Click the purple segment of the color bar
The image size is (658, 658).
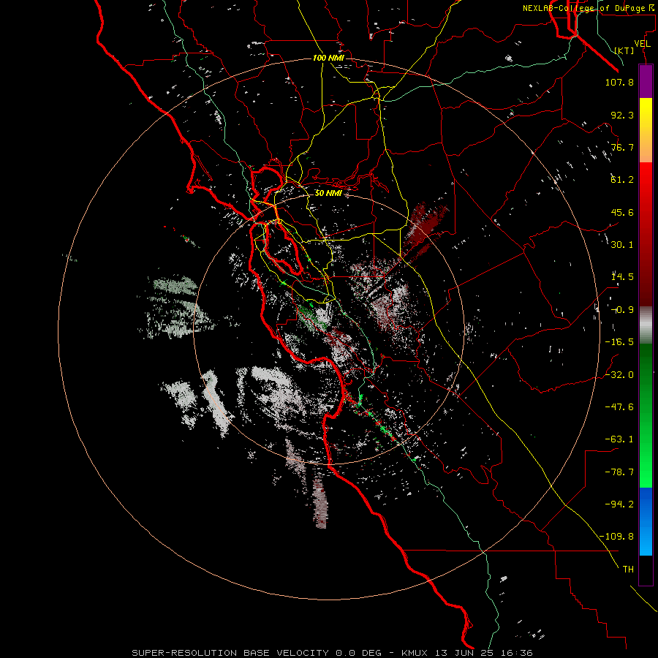point(646,81)
